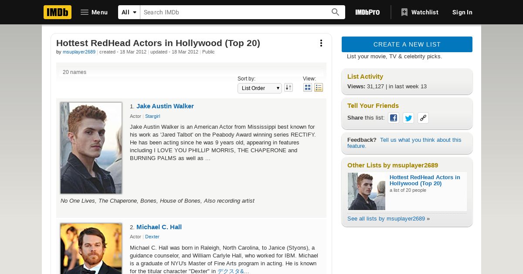Share this list on Facebook
Screen dimensions: 523x274
(394, 118)
